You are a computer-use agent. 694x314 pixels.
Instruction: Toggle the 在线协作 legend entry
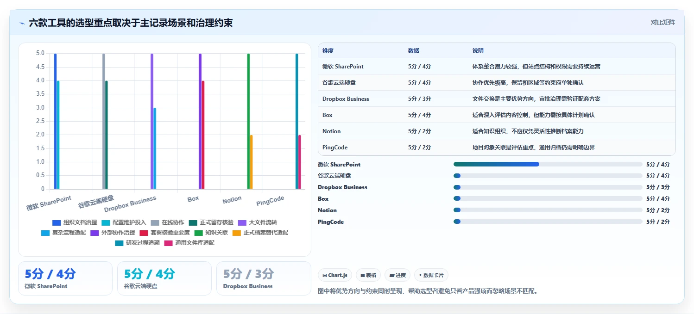167,222
